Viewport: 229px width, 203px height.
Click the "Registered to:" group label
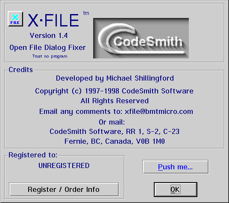[33, 155]
